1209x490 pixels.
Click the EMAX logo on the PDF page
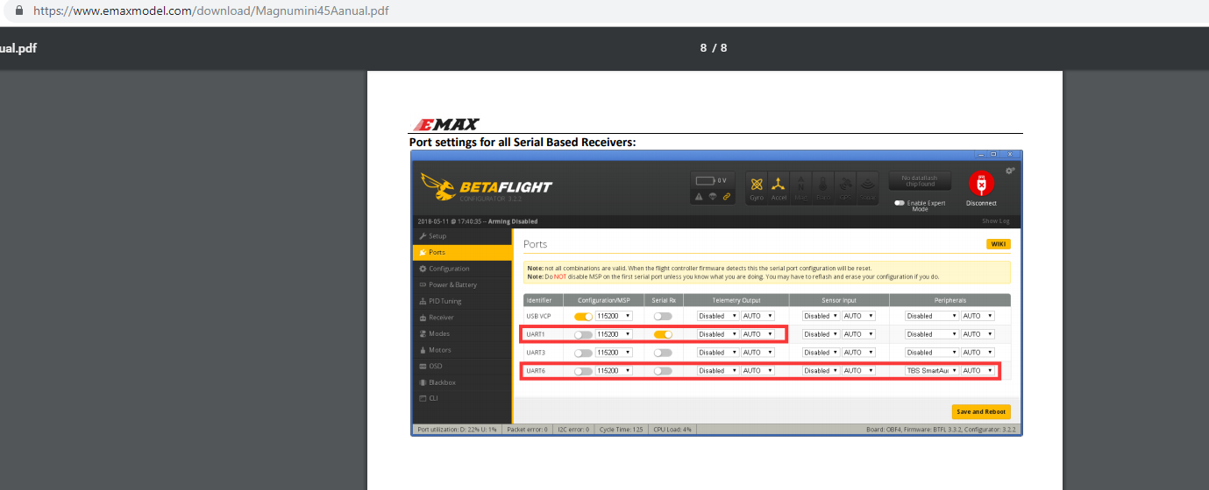pyautogui.click(x=446, y=125)
